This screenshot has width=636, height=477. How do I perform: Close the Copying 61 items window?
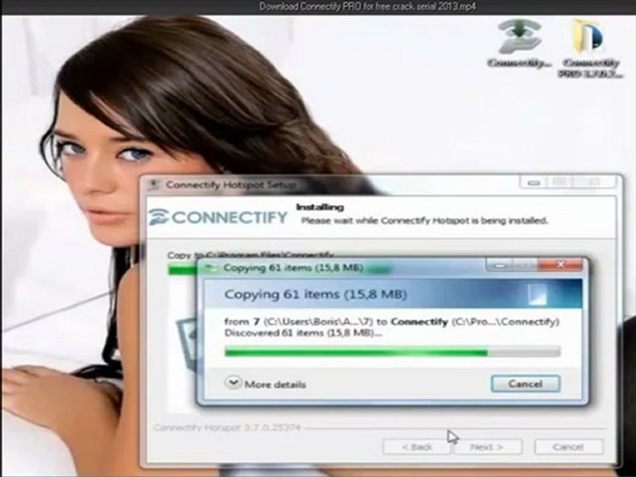point(560,265)
